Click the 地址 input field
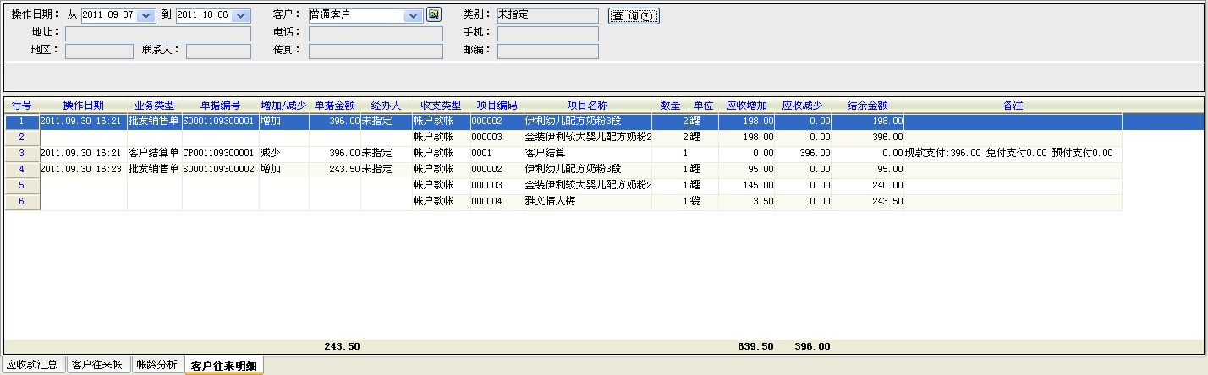 click(157, 34)
